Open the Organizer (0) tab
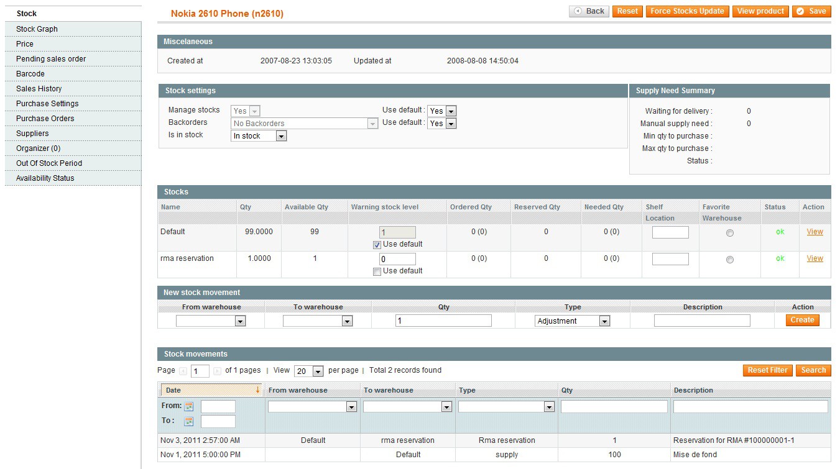Image resolution: width=840 pixels, height=469 pixels. 73,148
